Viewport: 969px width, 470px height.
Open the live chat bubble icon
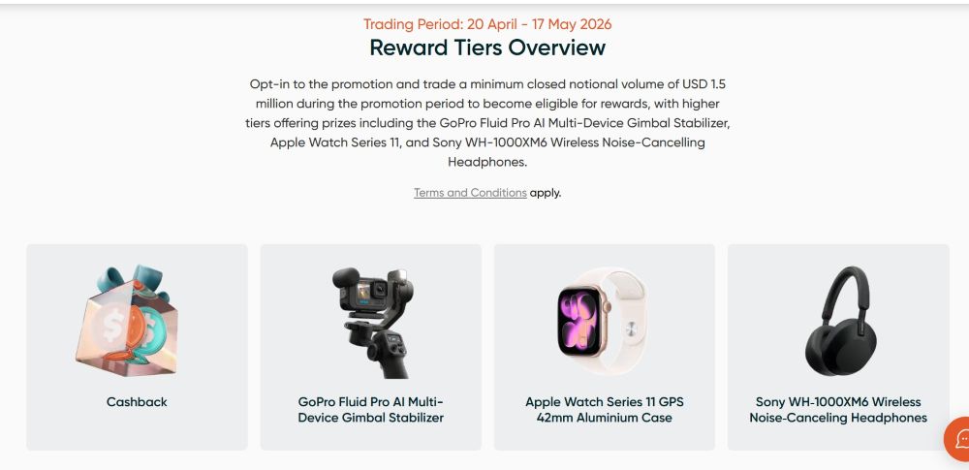click(x=958, y=438)
